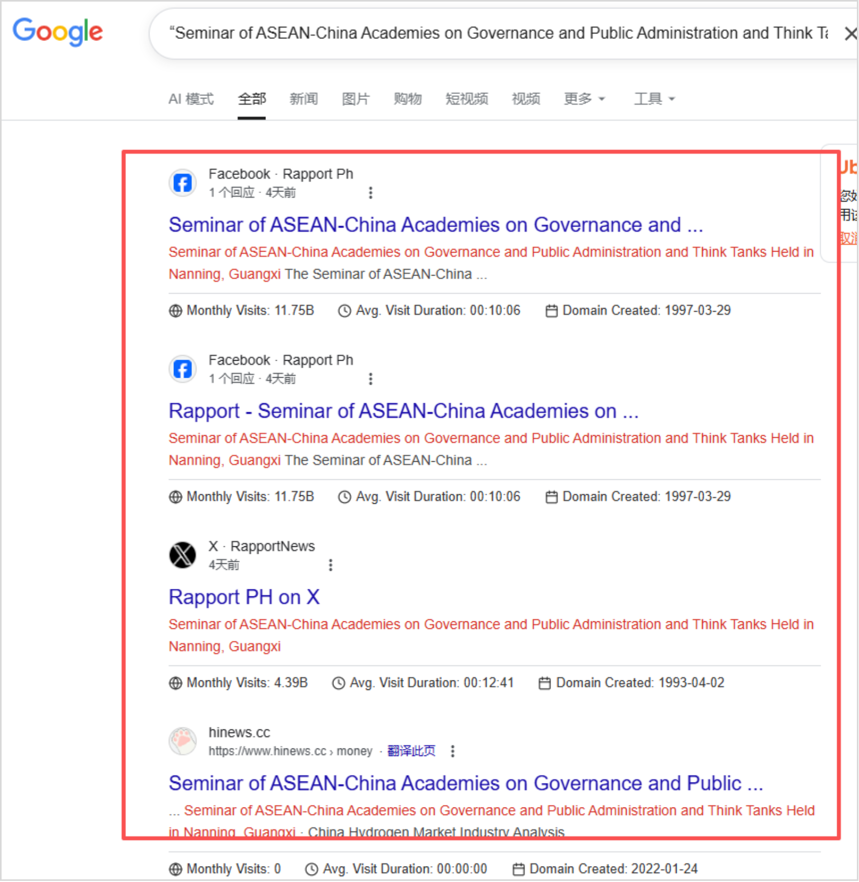Click first result's Facebook favicon
This screenshot has height=882, width=859.
click(x=182, y=183)
